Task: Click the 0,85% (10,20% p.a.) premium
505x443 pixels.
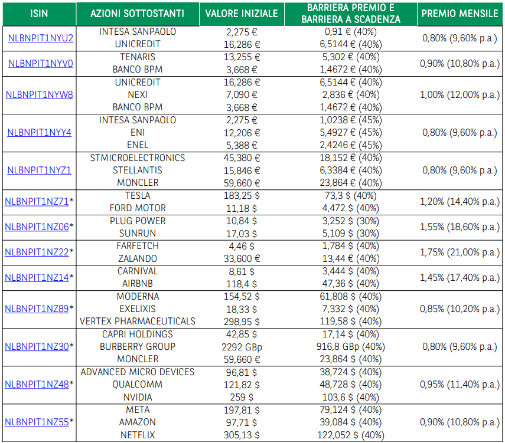Action: point(460,309)
